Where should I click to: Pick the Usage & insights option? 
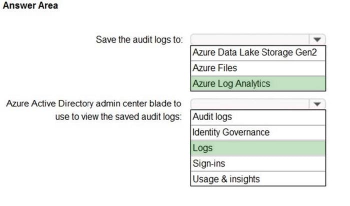pos(258,179)
